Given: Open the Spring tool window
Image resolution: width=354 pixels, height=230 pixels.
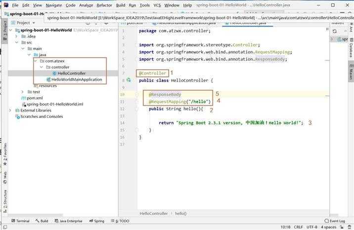Looking at the screenshot, I should tap(96, 221).
